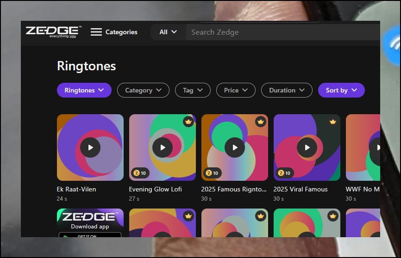Open the Evening Glow Lofi title link
401x258 pixels.
tap(156, 189)
